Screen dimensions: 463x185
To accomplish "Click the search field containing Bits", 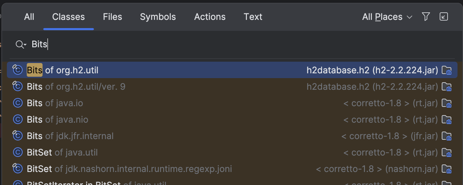I will (206, 45).
